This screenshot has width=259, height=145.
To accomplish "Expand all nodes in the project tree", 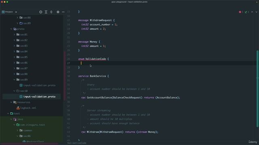I will (46, 12).
